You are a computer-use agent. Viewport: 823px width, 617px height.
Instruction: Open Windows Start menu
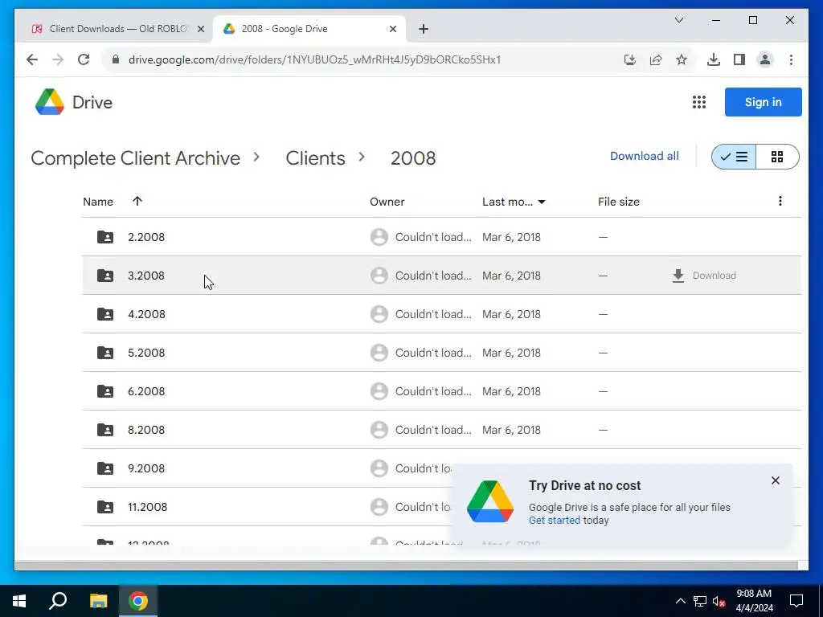[19, 601]
